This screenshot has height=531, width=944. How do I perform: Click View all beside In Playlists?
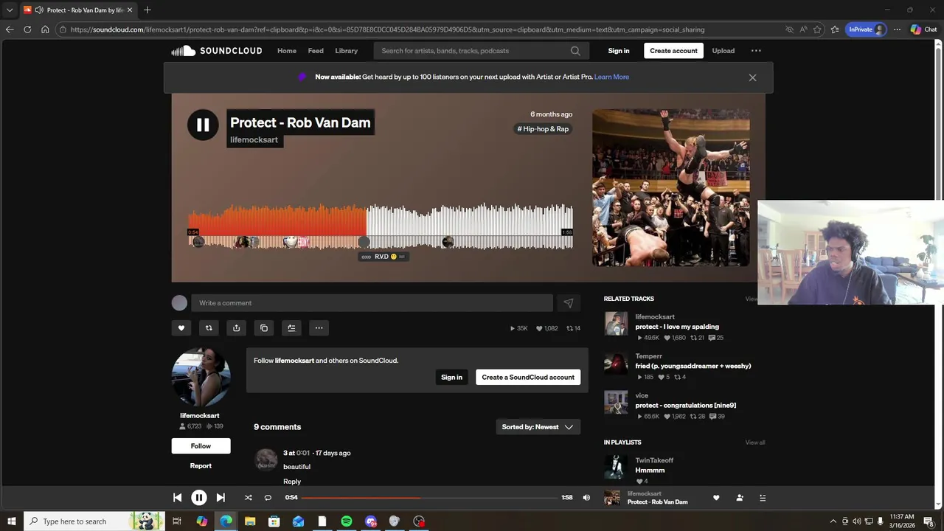click(754, 442)
